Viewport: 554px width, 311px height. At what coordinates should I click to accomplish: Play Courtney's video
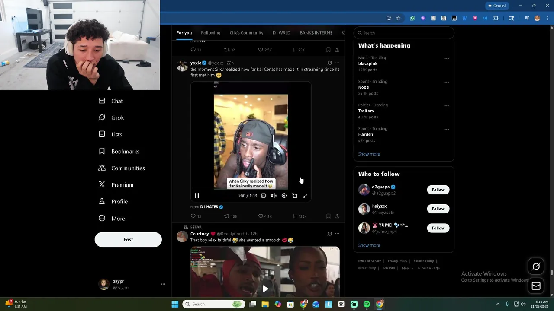(265, 289)
